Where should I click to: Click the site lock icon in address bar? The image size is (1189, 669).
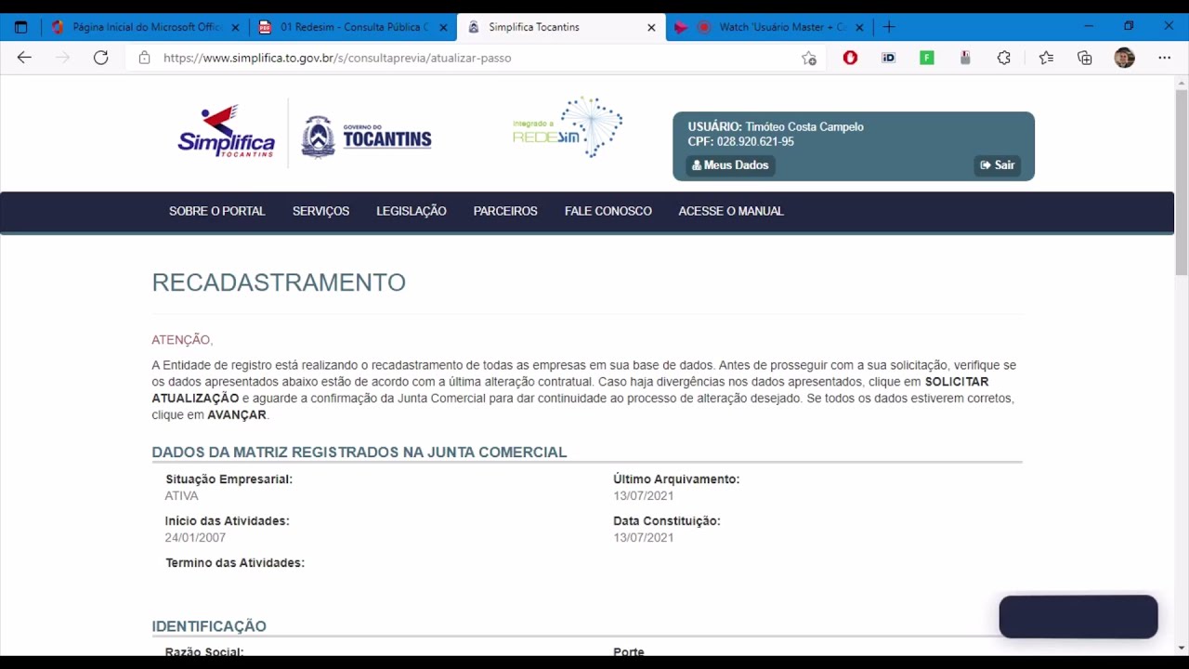click(144, 58)
